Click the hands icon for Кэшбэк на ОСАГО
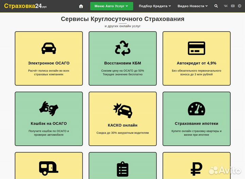245x179 pixels. pos(49,109)
